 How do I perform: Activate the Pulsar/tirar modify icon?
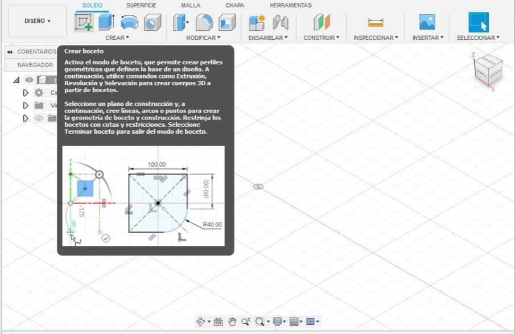(180, 22)
